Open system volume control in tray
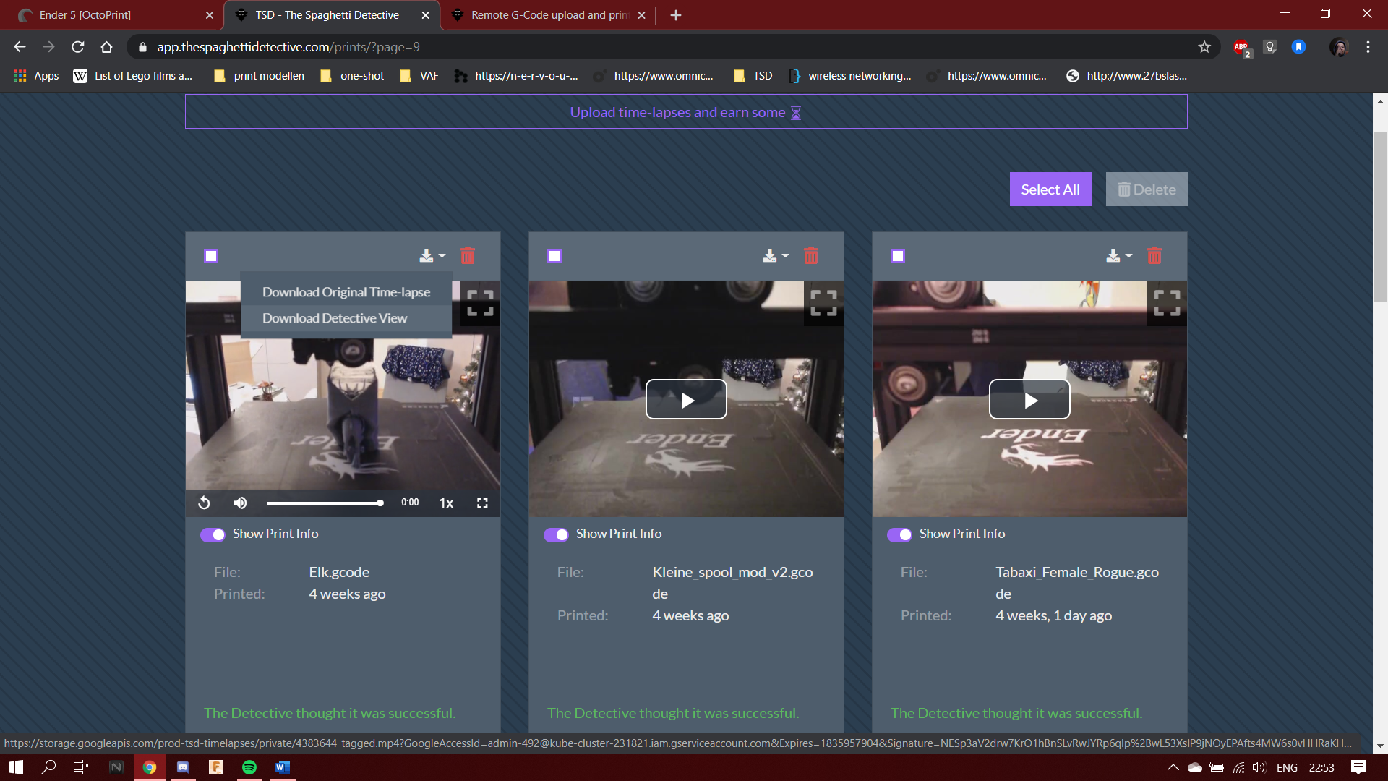Image resolution: width=1388 pixels, height=781 pixels. [x=1259, y=767]
